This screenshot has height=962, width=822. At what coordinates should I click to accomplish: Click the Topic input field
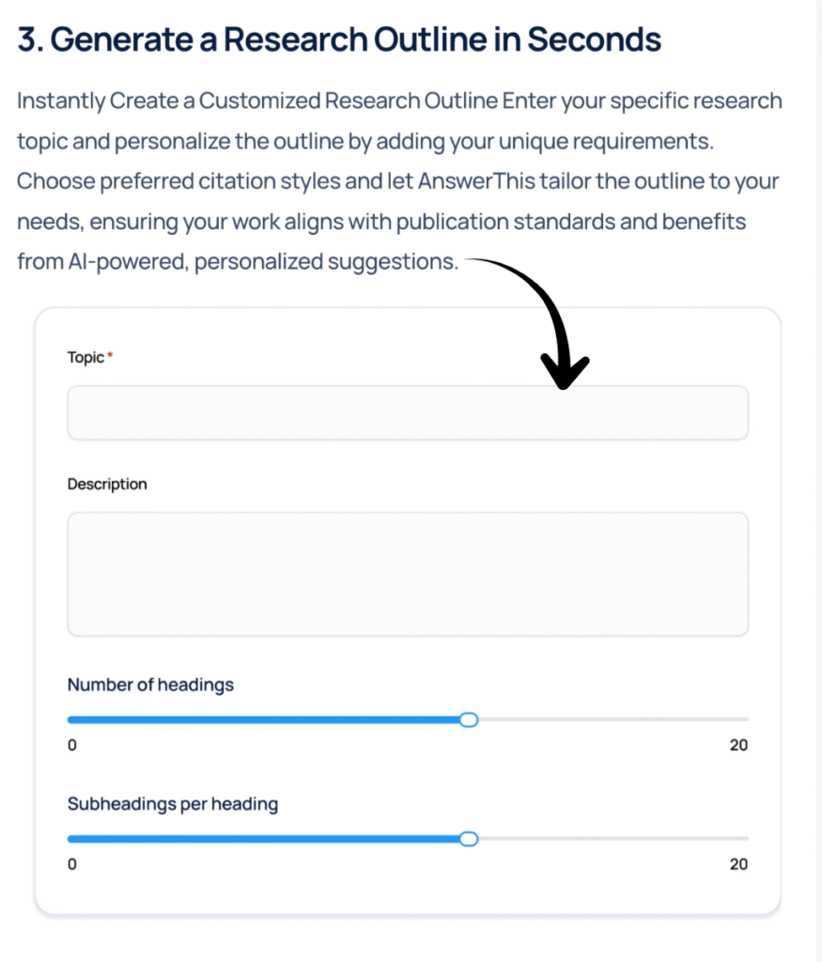point(407,412)
